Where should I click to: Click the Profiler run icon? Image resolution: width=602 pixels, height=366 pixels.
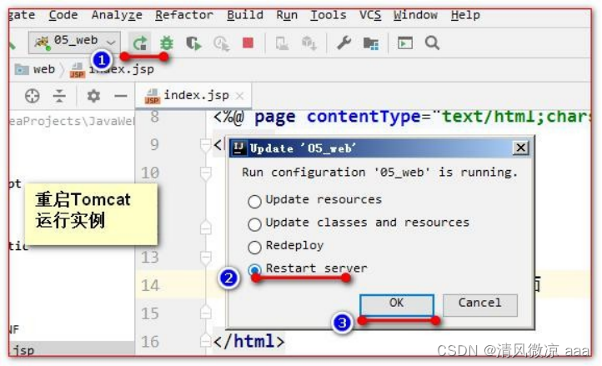tap(222, 43)
